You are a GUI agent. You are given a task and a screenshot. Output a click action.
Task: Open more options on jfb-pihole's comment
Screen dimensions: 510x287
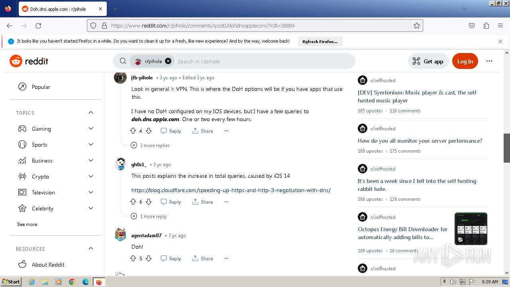[226, 131]
